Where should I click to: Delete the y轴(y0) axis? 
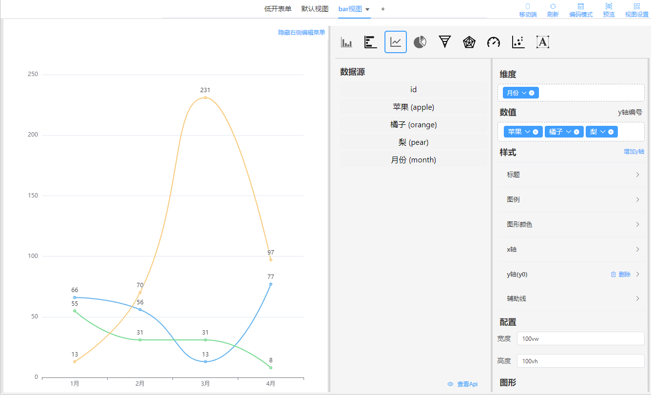coord(620,275)
